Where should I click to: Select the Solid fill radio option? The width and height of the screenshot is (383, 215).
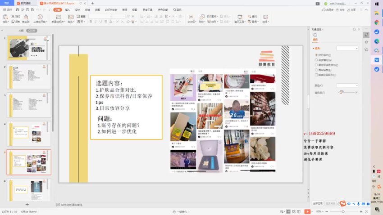pos(316,55)
